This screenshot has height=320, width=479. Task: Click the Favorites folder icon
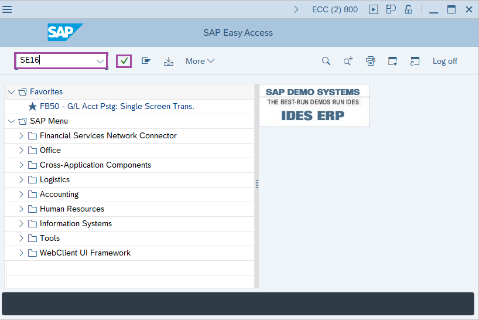coord(23,91)
